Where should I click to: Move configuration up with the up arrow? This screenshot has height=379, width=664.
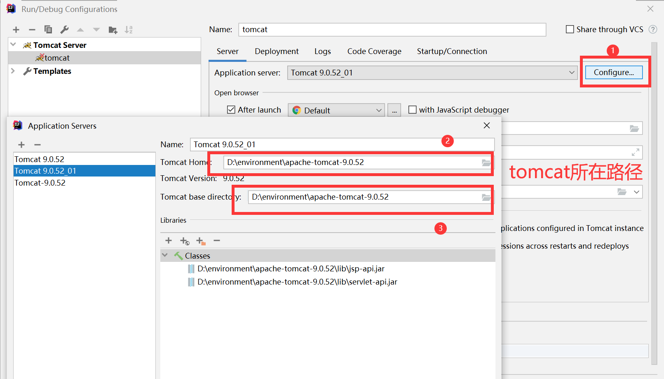click(80, 30)
